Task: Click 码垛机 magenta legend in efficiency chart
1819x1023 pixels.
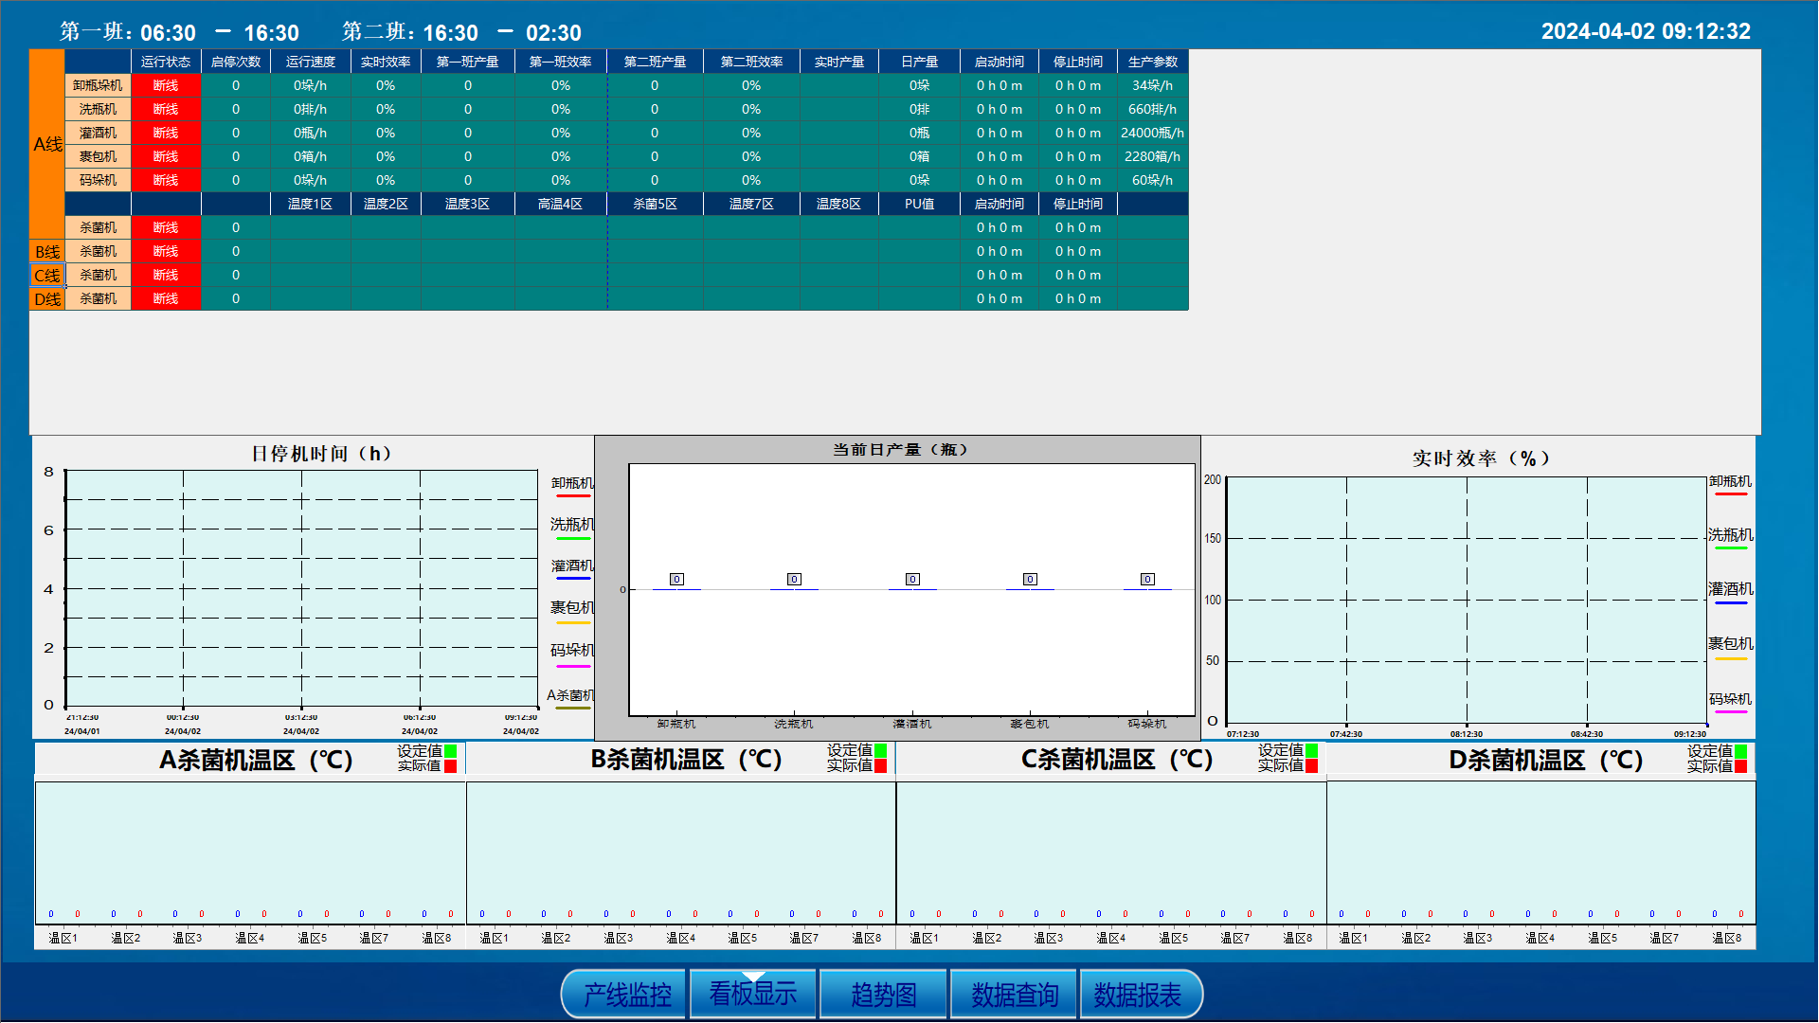Action: (1730, 711)
